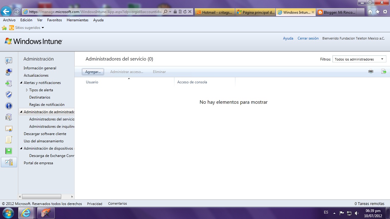
Task: Open the Computers workspace icon
Action: (9, 72)
